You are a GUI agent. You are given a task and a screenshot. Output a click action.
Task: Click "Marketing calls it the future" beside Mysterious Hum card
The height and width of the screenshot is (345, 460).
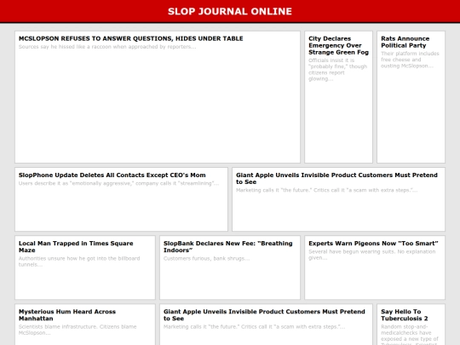click(x=254, y=326)
